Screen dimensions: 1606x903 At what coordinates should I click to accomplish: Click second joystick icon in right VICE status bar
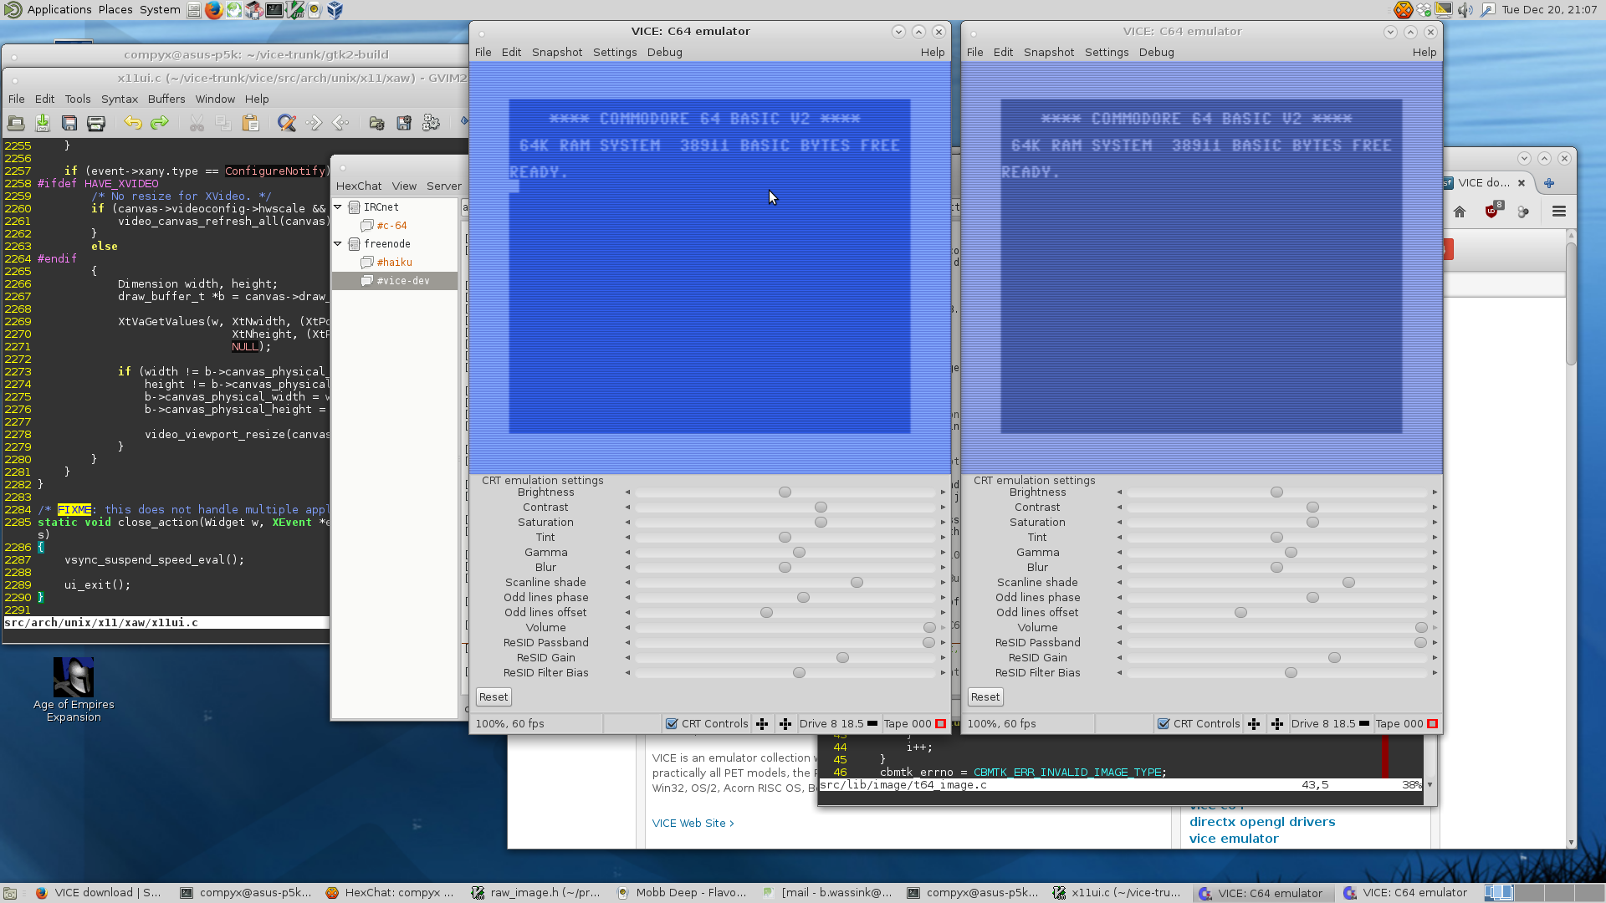pyautogui.click(x=1277, y=724)
